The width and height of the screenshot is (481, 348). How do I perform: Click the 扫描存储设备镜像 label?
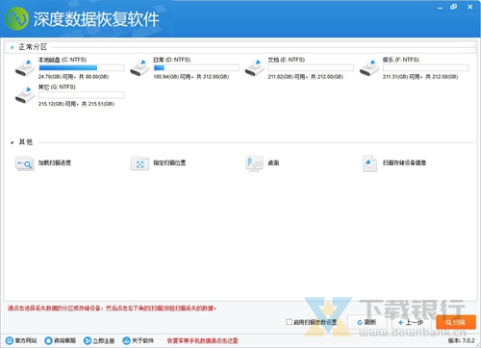coord(405,163)
